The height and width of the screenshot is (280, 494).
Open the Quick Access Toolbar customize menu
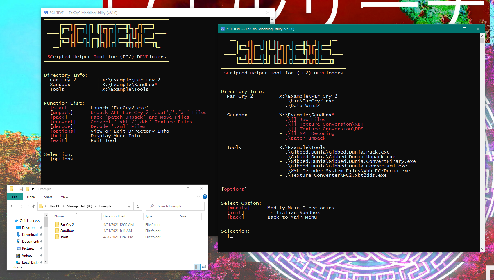click(x=33, y=189)
